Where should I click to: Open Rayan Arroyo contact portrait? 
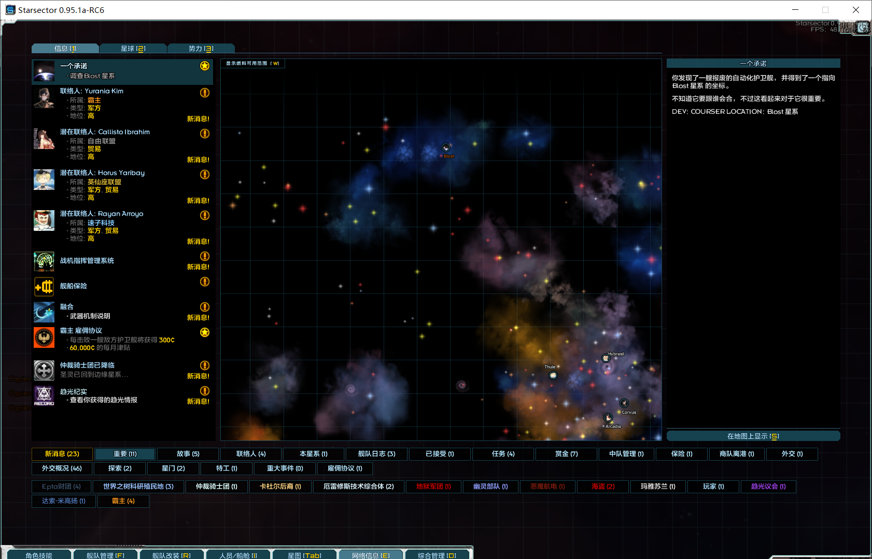[x=44, y=220]
